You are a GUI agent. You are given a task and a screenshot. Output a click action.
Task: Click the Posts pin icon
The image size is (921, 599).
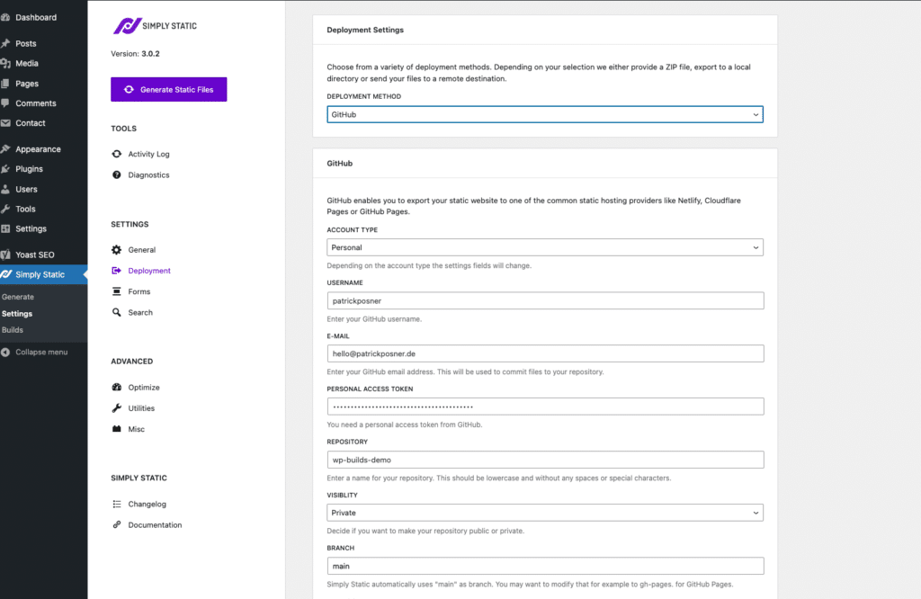(5, 43)
